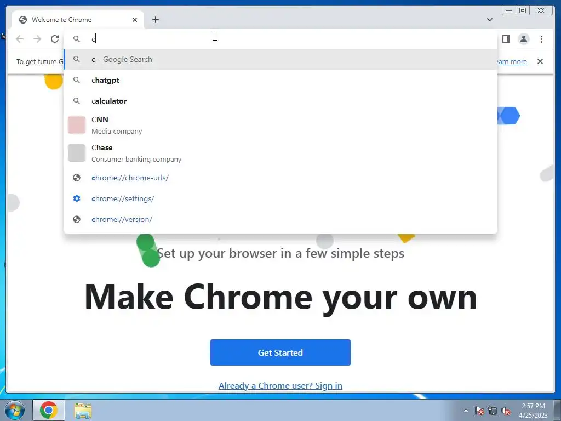Show hidden system tray icons arrow

(466, 411)
